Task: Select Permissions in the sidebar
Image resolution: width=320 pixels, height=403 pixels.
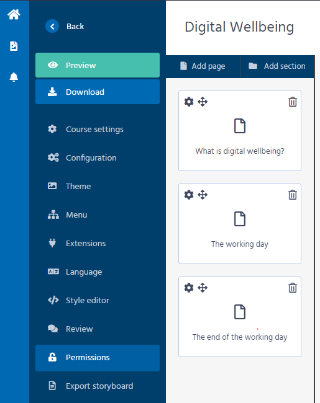Action: pyautogui.click(x=98, y=358)
